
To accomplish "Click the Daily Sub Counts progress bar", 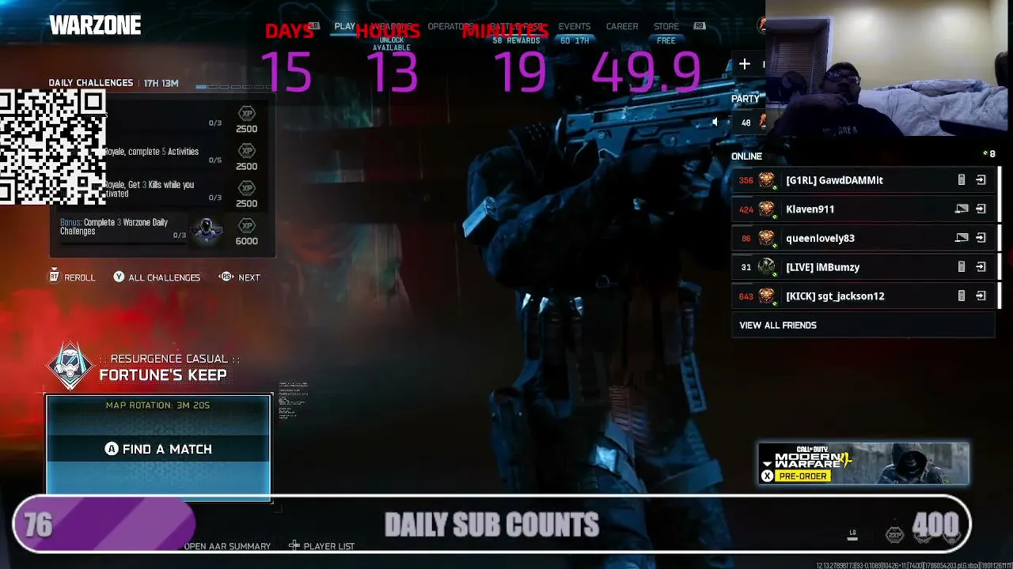I will [x=491, y=524].
